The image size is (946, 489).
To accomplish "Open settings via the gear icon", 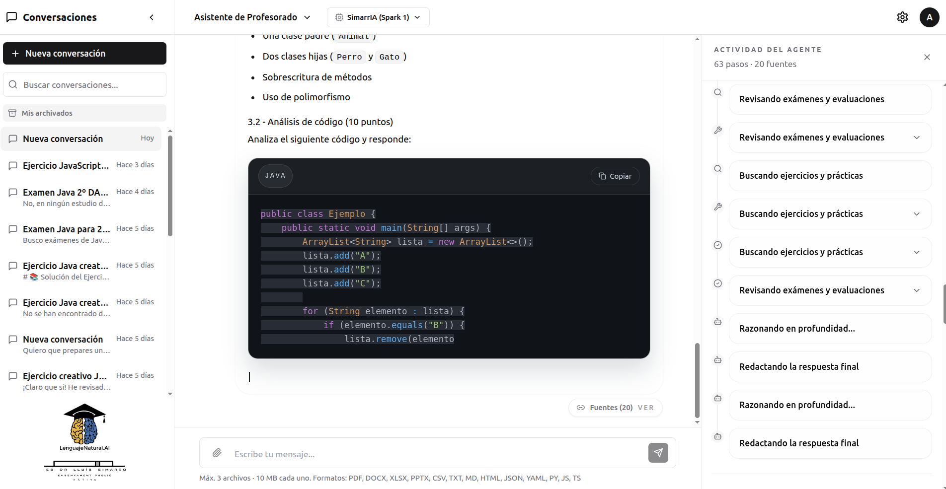I will [902, 17].
